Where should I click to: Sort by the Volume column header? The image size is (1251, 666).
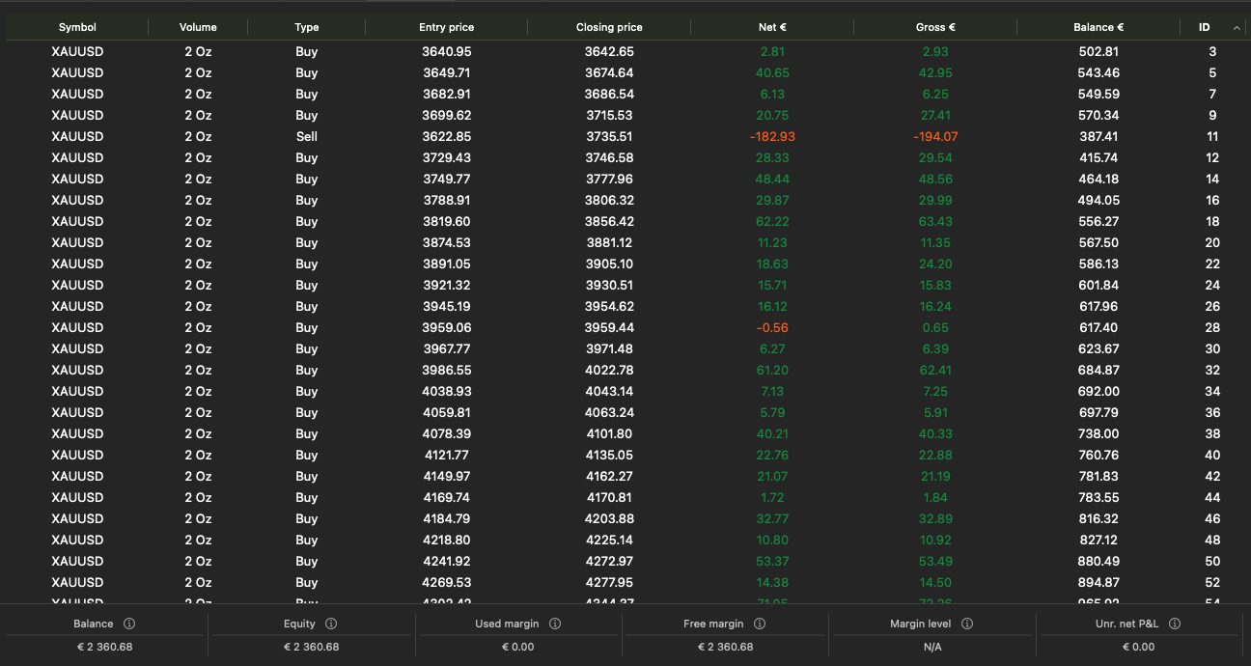point(197,27)
